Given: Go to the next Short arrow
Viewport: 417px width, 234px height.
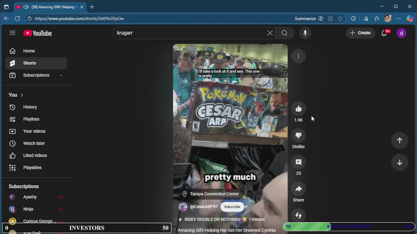Looking at the screenshot, I should click(x=399, y=162).
